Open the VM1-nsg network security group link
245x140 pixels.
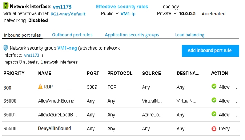click(x=67, y=48)
